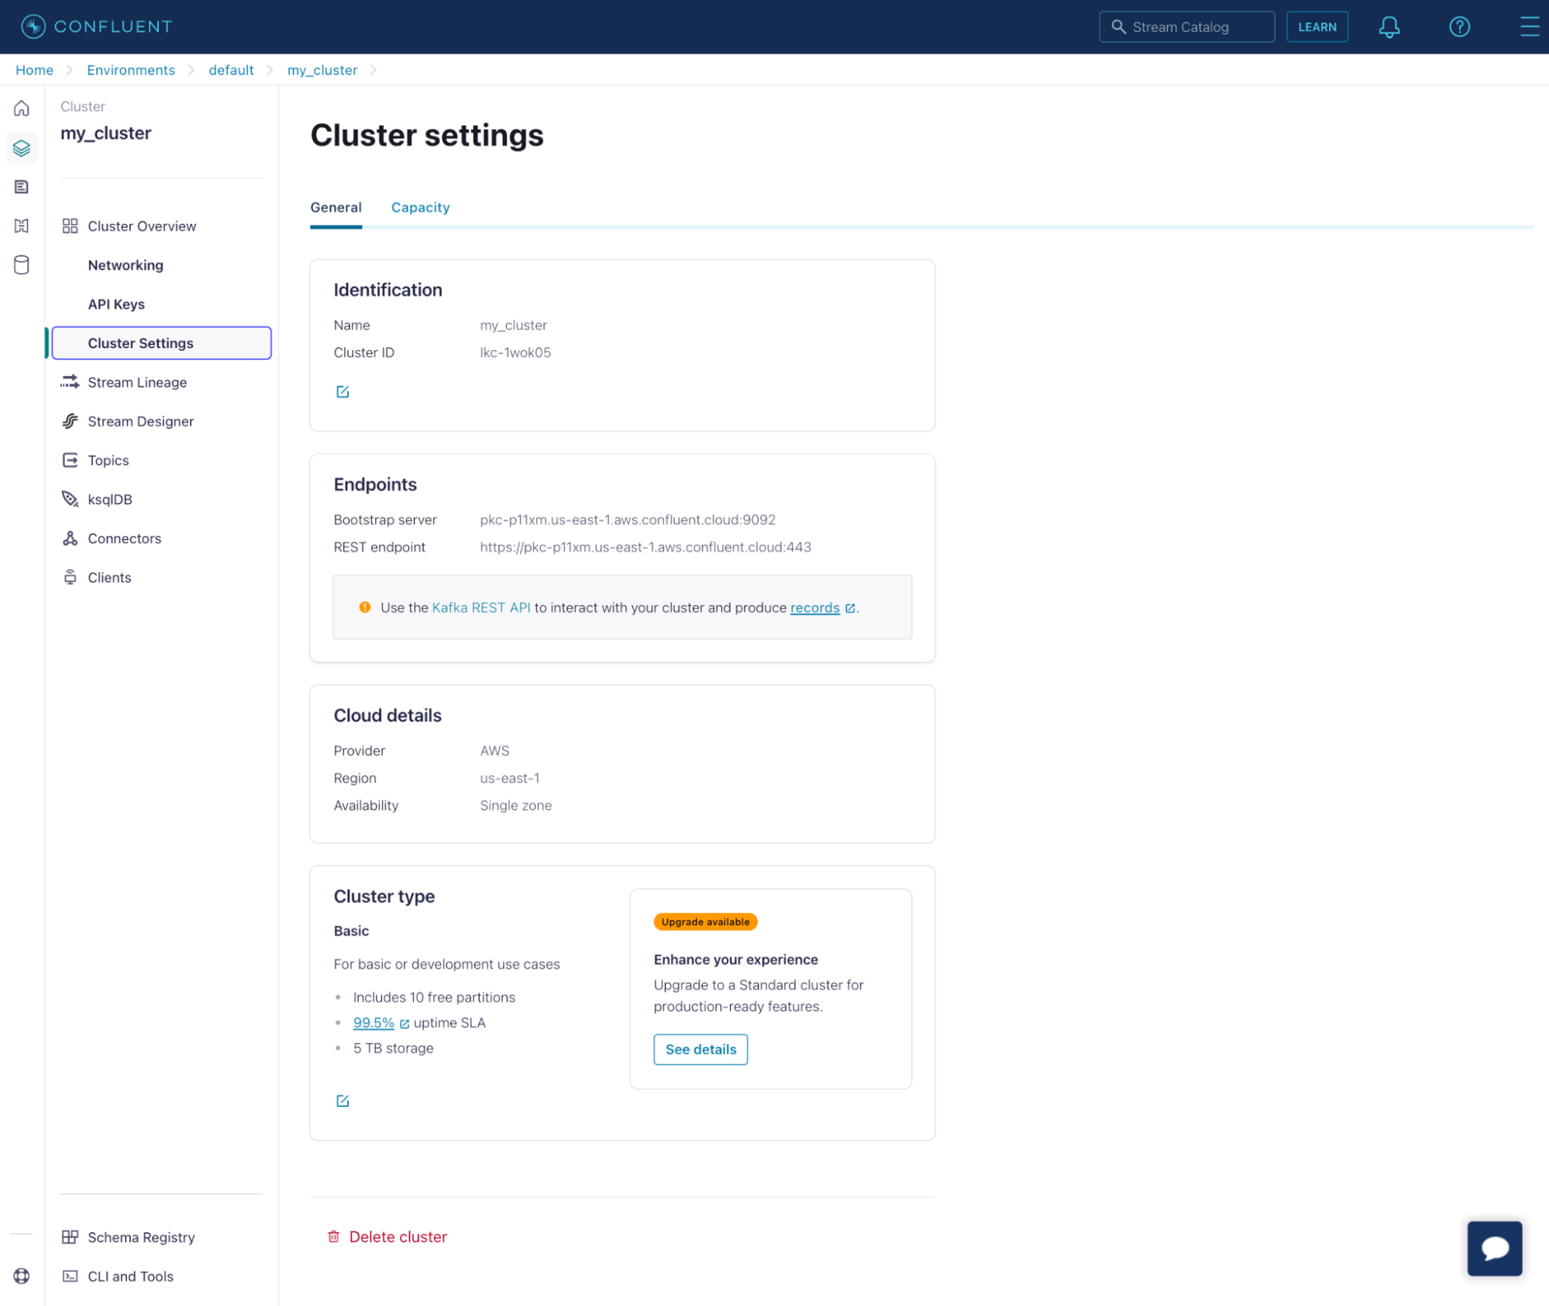Select the Home icon in the left sidebar
1549x1306 pixels.
[21, 109]
